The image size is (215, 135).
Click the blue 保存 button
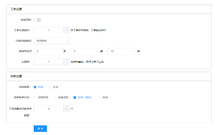click(40, 129)
